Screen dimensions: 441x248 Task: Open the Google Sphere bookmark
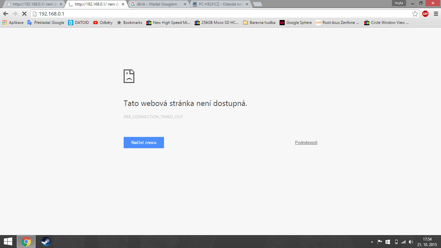[x=296, y=23]
